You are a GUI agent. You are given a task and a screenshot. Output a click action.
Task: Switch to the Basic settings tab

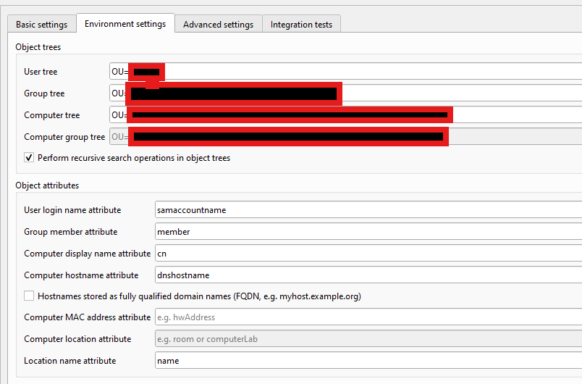point(42,25)
